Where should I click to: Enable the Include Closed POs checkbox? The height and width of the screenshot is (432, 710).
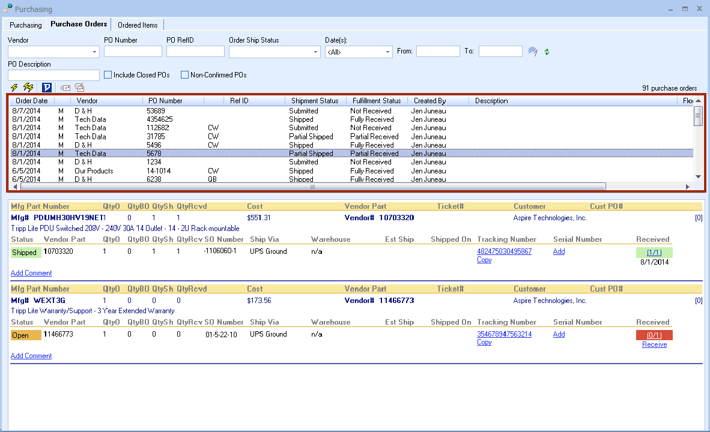(x=108, y=75)
